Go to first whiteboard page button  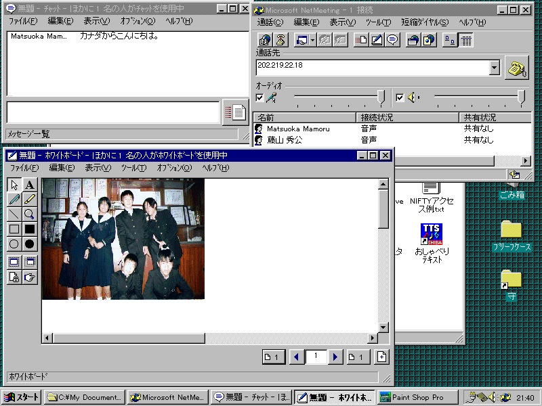[274, 357]
